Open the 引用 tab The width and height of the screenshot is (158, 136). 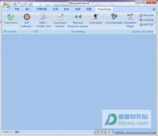tap(55, 9)
